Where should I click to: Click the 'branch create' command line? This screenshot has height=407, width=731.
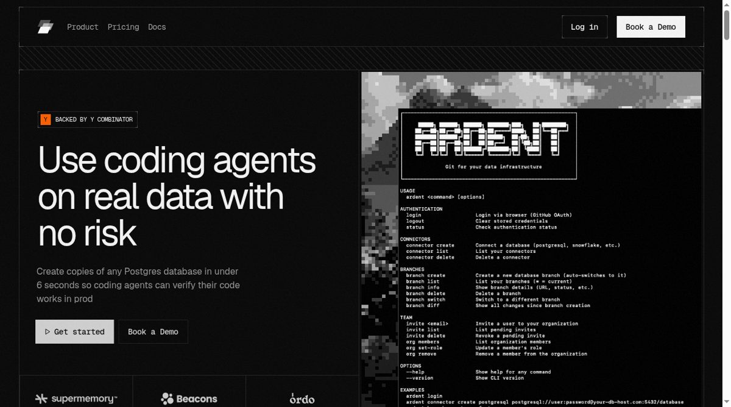click(516, 275)
